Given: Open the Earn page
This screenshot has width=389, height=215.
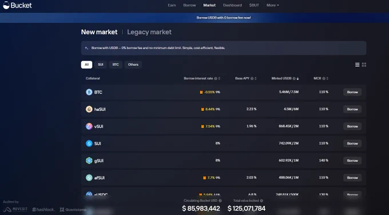Looking at the screenshot, I should [172, 5].
